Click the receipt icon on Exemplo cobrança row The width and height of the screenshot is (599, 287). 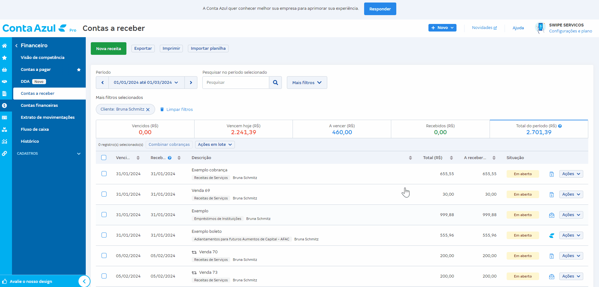(x=551, y=174)
